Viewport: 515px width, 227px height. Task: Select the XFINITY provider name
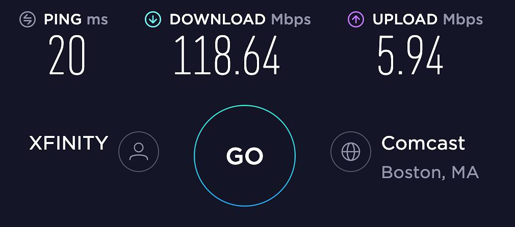[x=69, y=143]
